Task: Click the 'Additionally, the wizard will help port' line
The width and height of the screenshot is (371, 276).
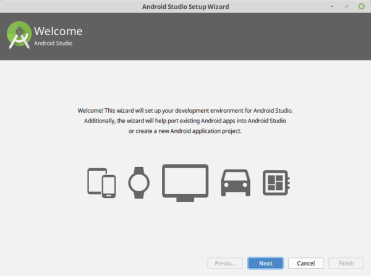Action: 185,121
